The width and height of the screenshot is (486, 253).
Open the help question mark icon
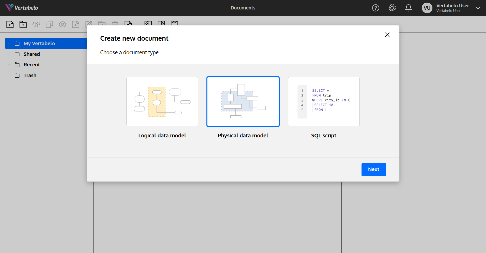[375, 8]
